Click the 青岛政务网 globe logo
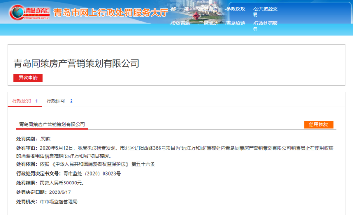The image size is (353, 215). point(30,12)
